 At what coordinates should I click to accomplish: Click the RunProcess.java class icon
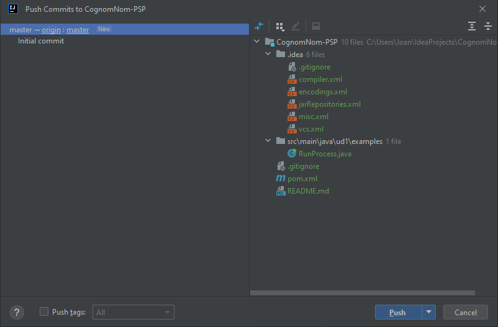tap(292, 154)
